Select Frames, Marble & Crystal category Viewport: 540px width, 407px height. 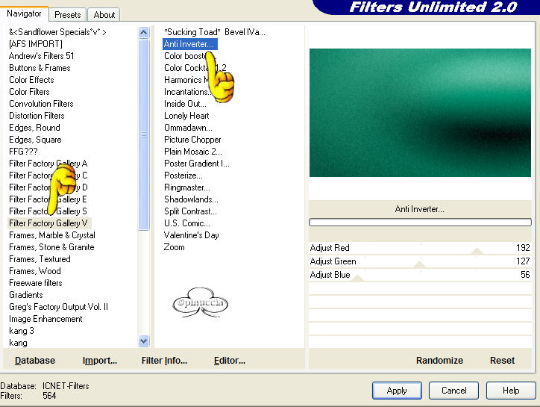52,235
